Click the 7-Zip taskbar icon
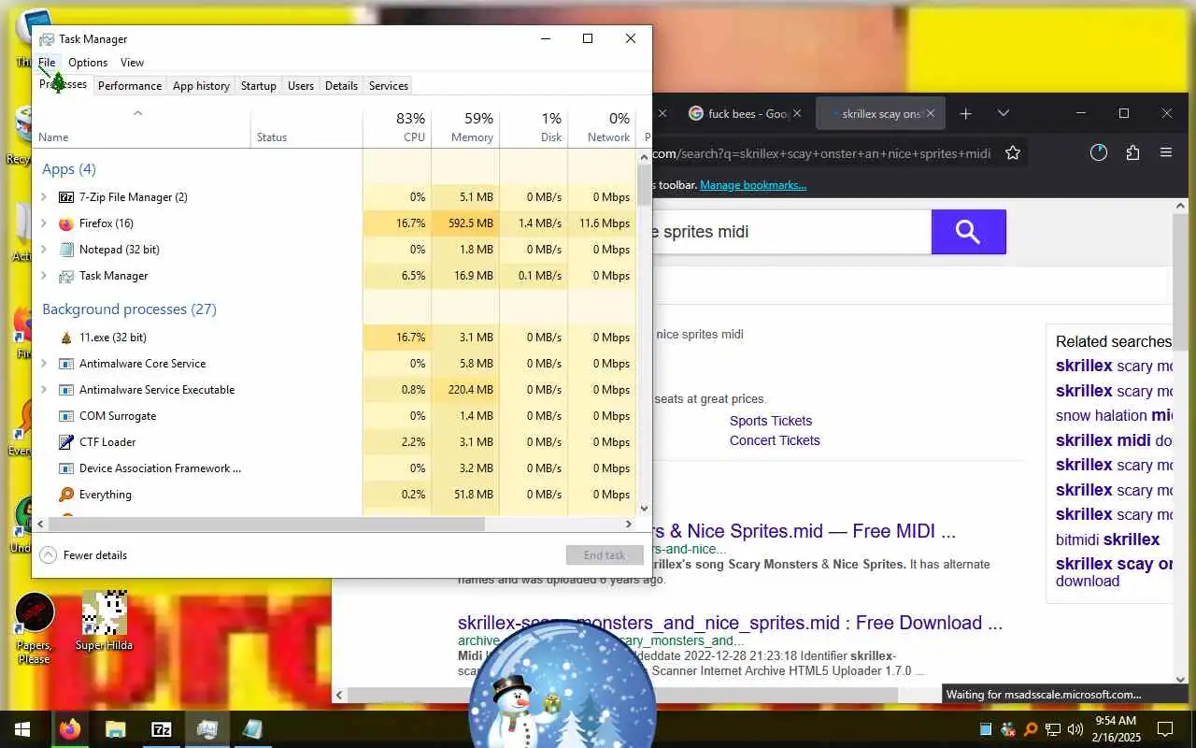1196x748 pixels. [x=162, y=729]
